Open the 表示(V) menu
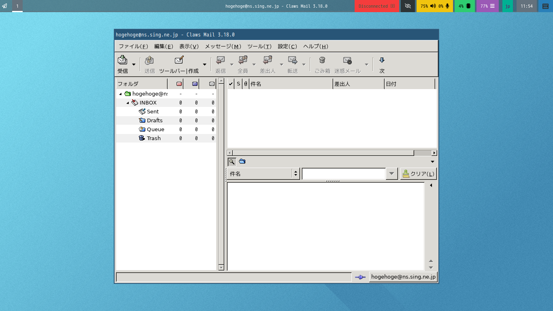The image size is (553, 311). (x=189, y=46)
